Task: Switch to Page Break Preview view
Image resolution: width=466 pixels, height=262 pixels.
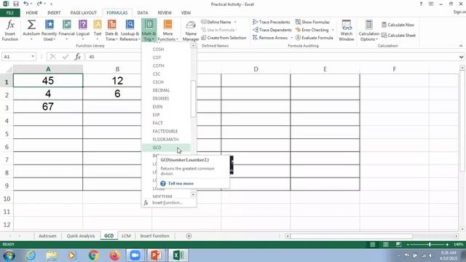Action: (x=398, y=245)
